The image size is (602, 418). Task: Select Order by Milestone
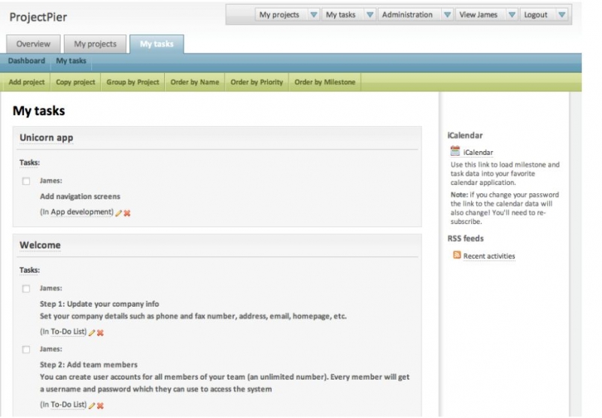325,82
